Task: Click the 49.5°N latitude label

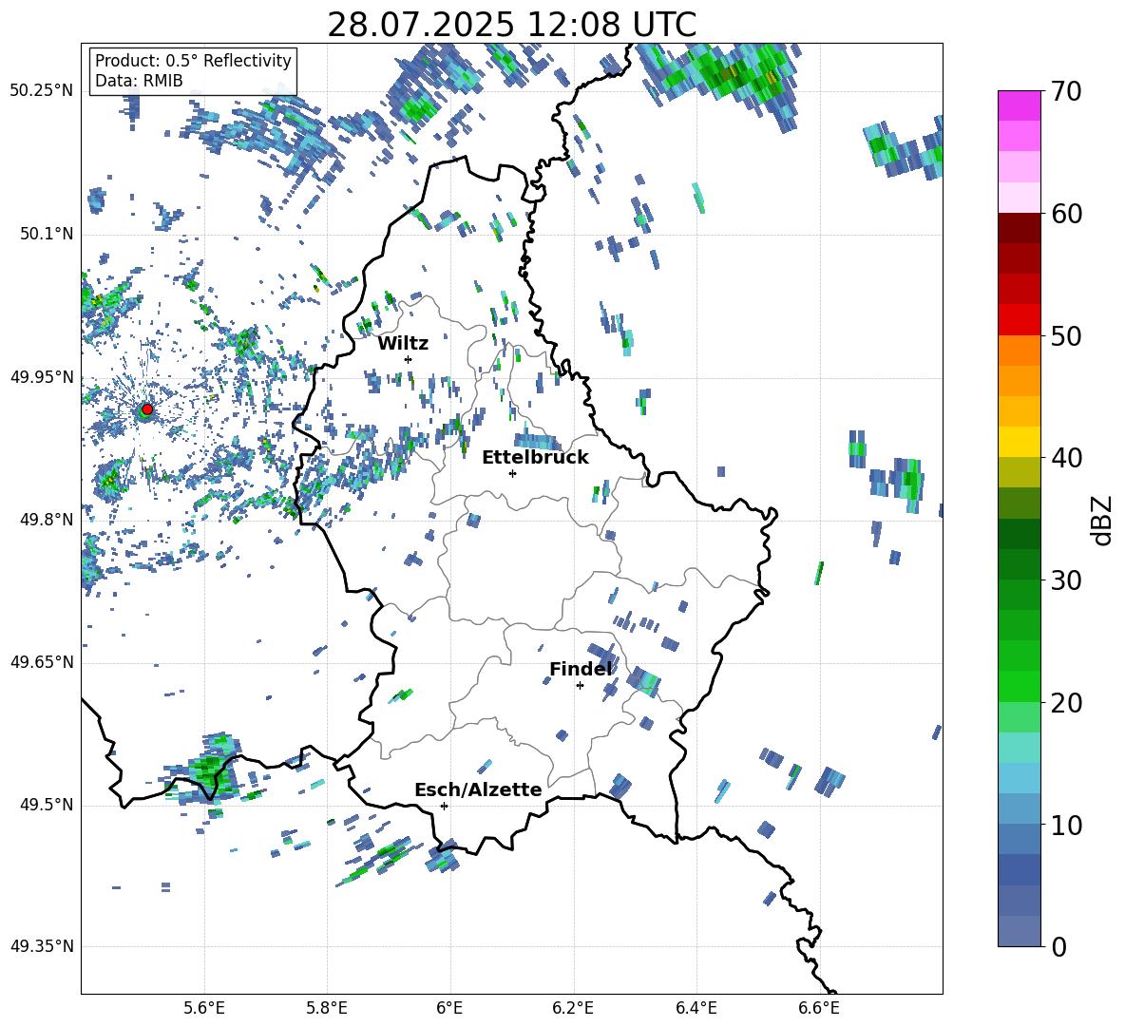Action: (x=47, y=805)
